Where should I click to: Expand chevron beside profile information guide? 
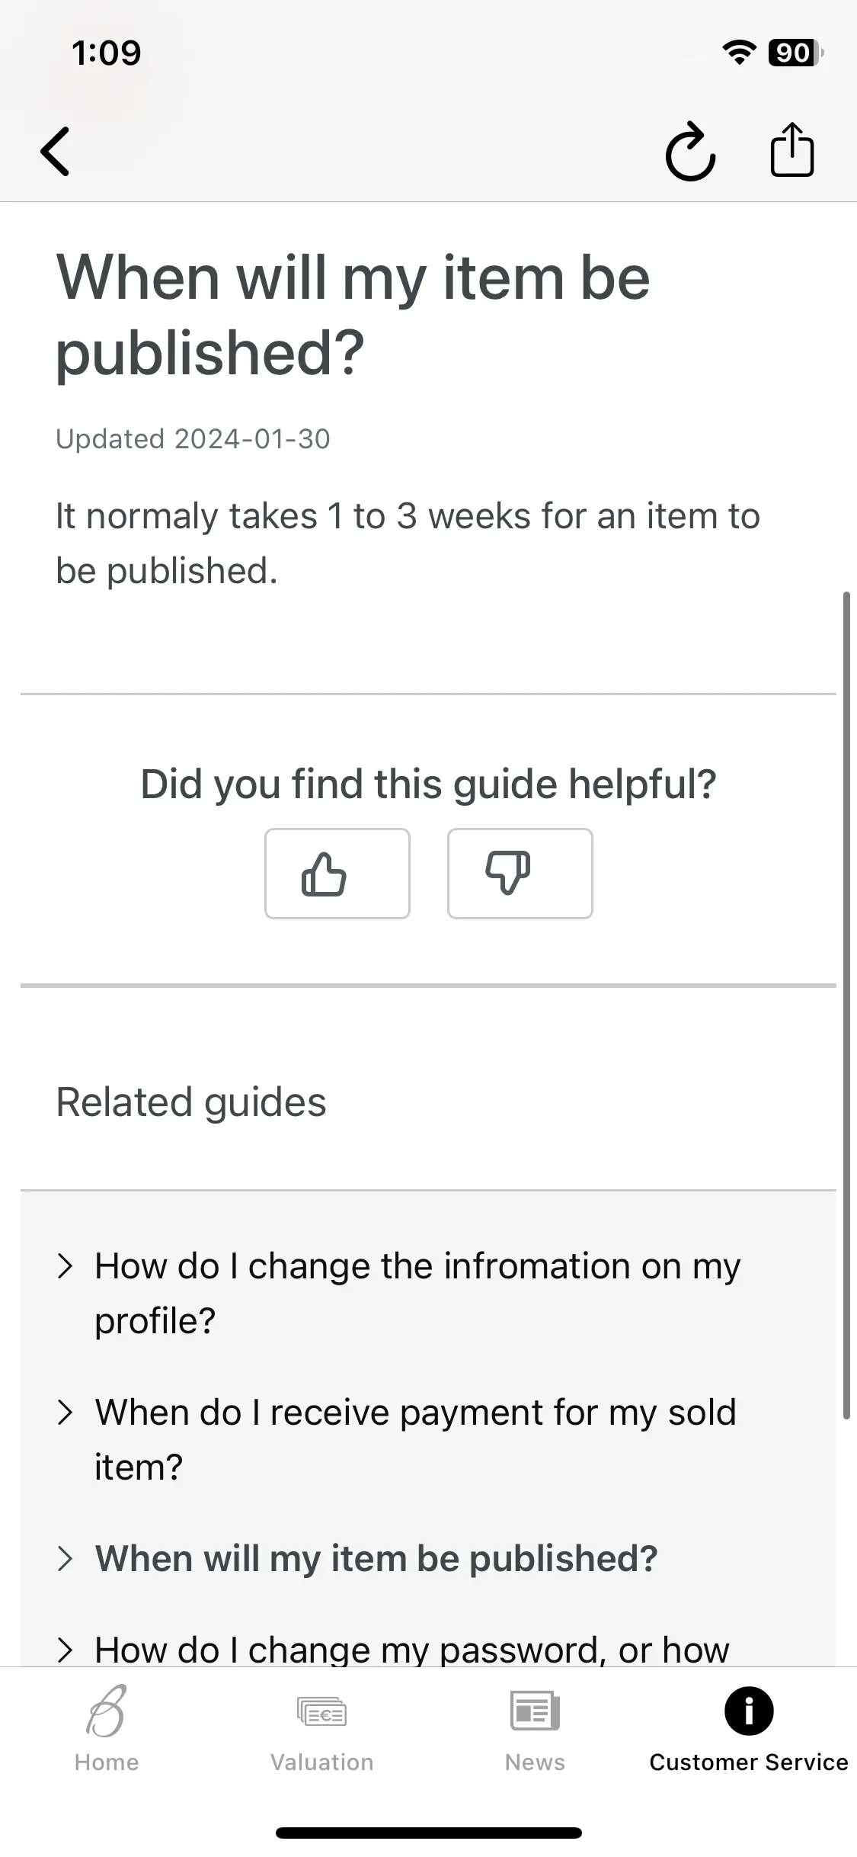pos(66,1266)
